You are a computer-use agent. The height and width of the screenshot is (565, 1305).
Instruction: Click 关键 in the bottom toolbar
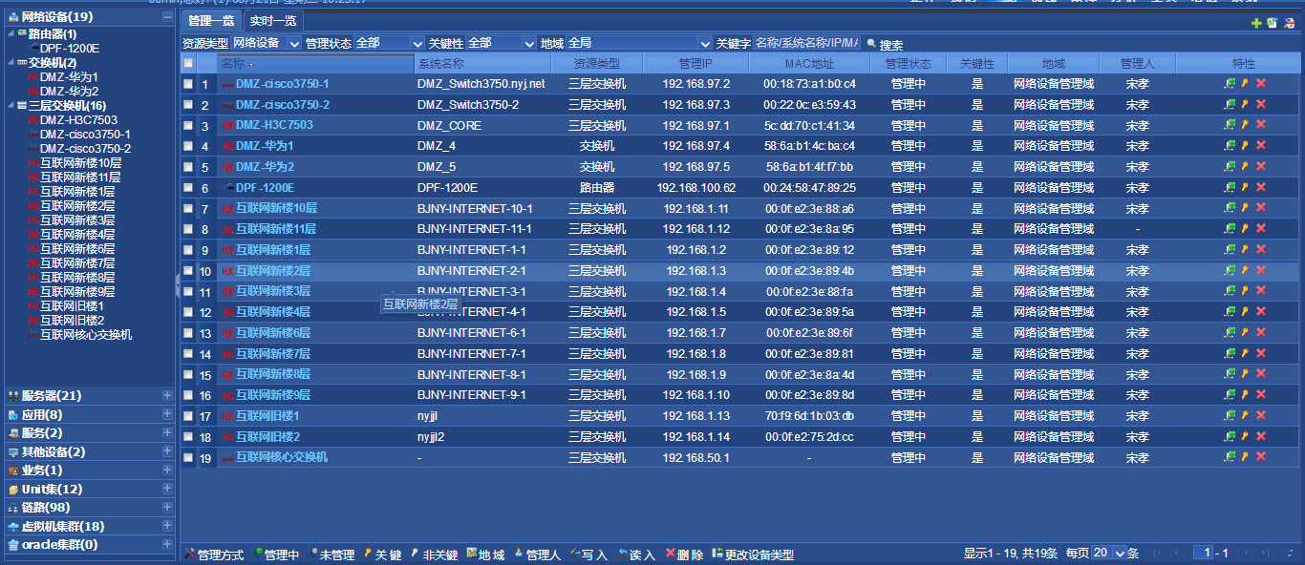[x=382, y=555]
